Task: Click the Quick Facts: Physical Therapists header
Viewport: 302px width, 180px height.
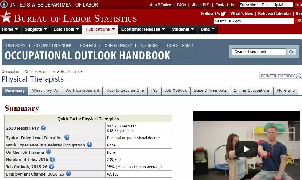Action: pyautogui.click(x=88, y=119)
